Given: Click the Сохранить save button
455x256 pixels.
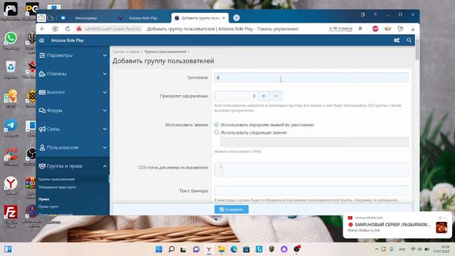Looking at the screenshot, I should 231,209.
